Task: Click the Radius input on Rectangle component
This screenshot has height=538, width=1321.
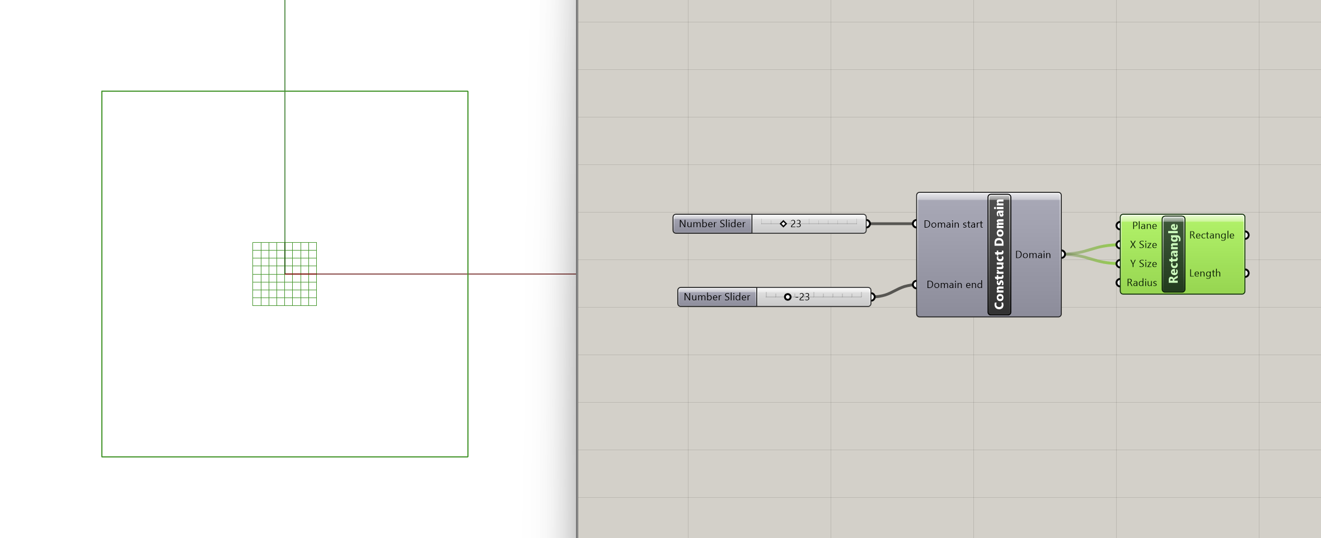Action: click(1141, 282)
